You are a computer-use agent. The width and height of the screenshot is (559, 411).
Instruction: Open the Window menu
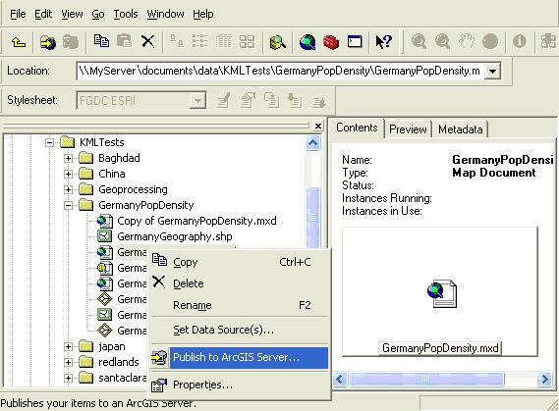point(165,14)
